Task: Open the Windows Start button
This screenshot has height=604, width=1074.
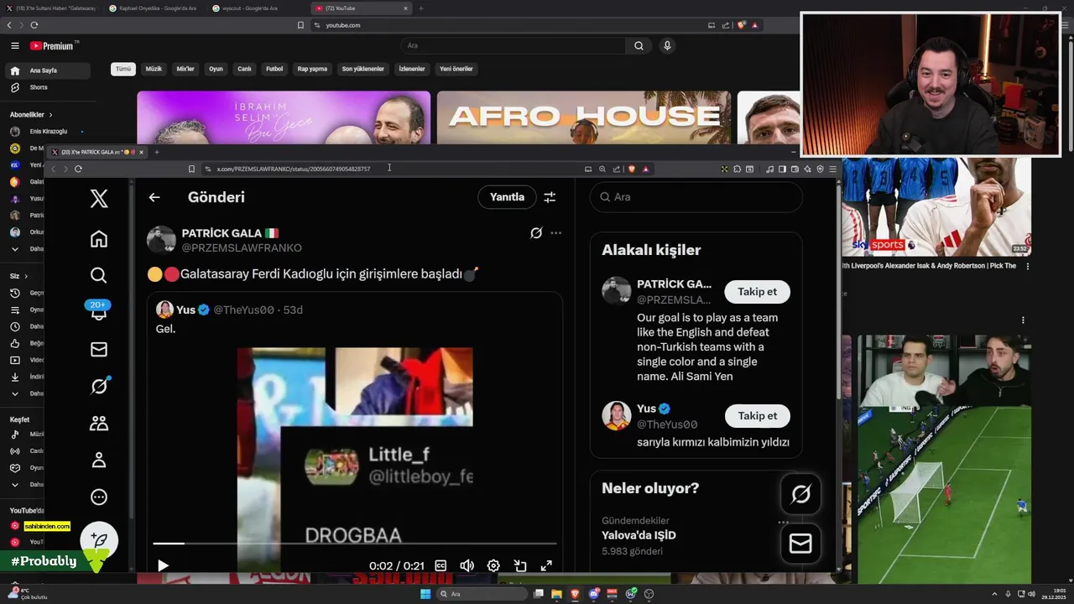Action: [x=425, y=594]
